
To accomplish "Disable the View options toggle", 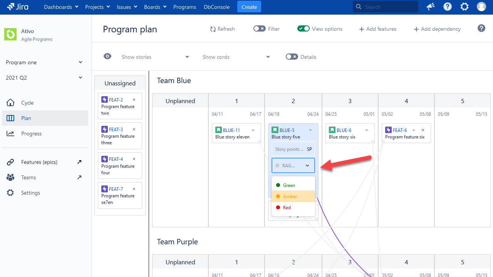I will 304,29.
